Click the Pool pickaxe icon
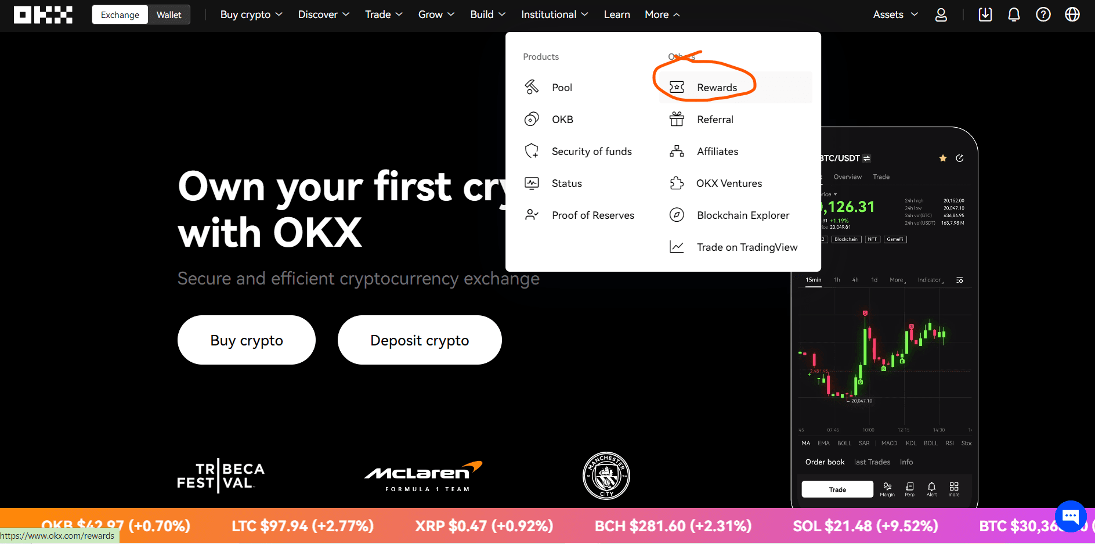The image size is (1095, 544). click(532, 87)
